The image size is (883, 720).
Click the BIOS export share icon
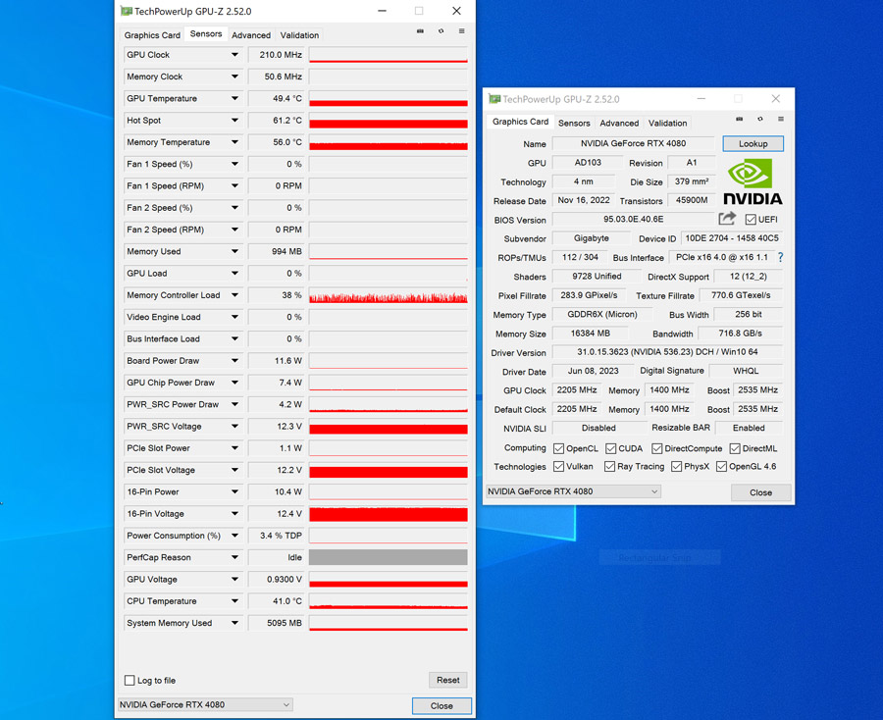click(x=727, y=219)
